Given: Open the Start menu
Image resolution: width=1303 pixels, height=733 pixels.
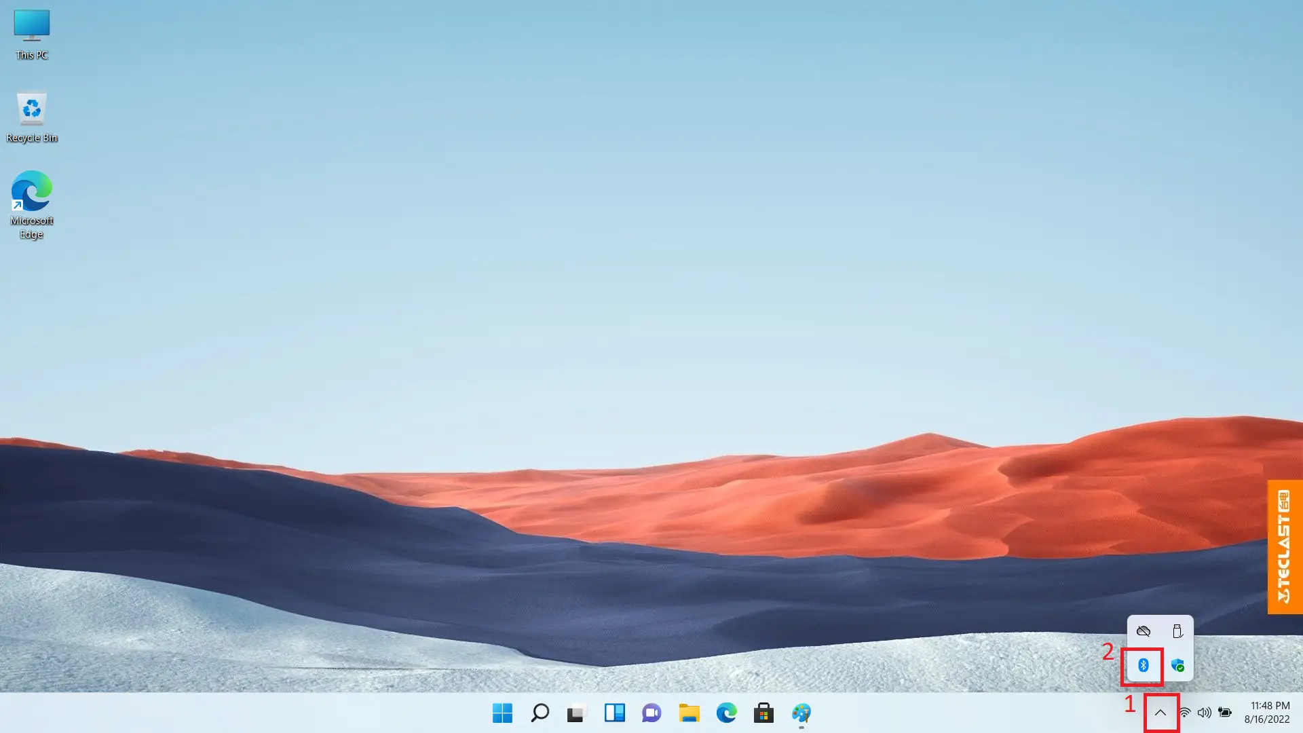Looking at the screenshot, I should pyautogui.click(x=502, y=713).
